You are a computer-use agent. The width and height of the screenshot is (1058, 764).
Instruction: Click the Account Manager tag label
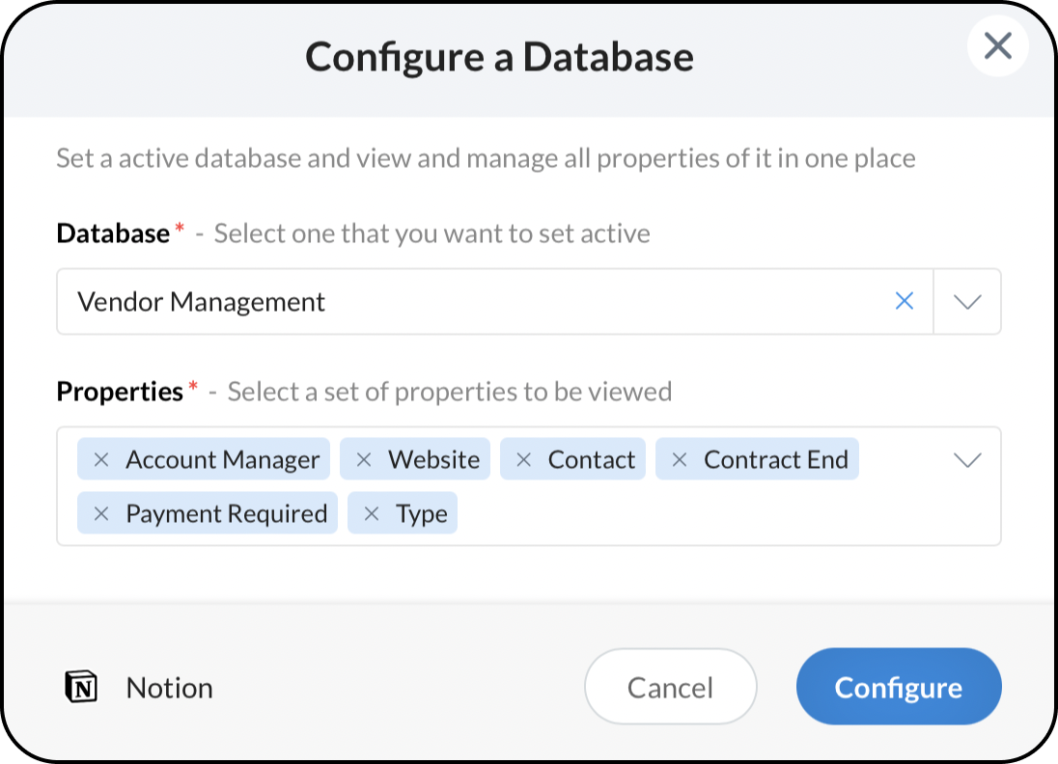[222, 460]
